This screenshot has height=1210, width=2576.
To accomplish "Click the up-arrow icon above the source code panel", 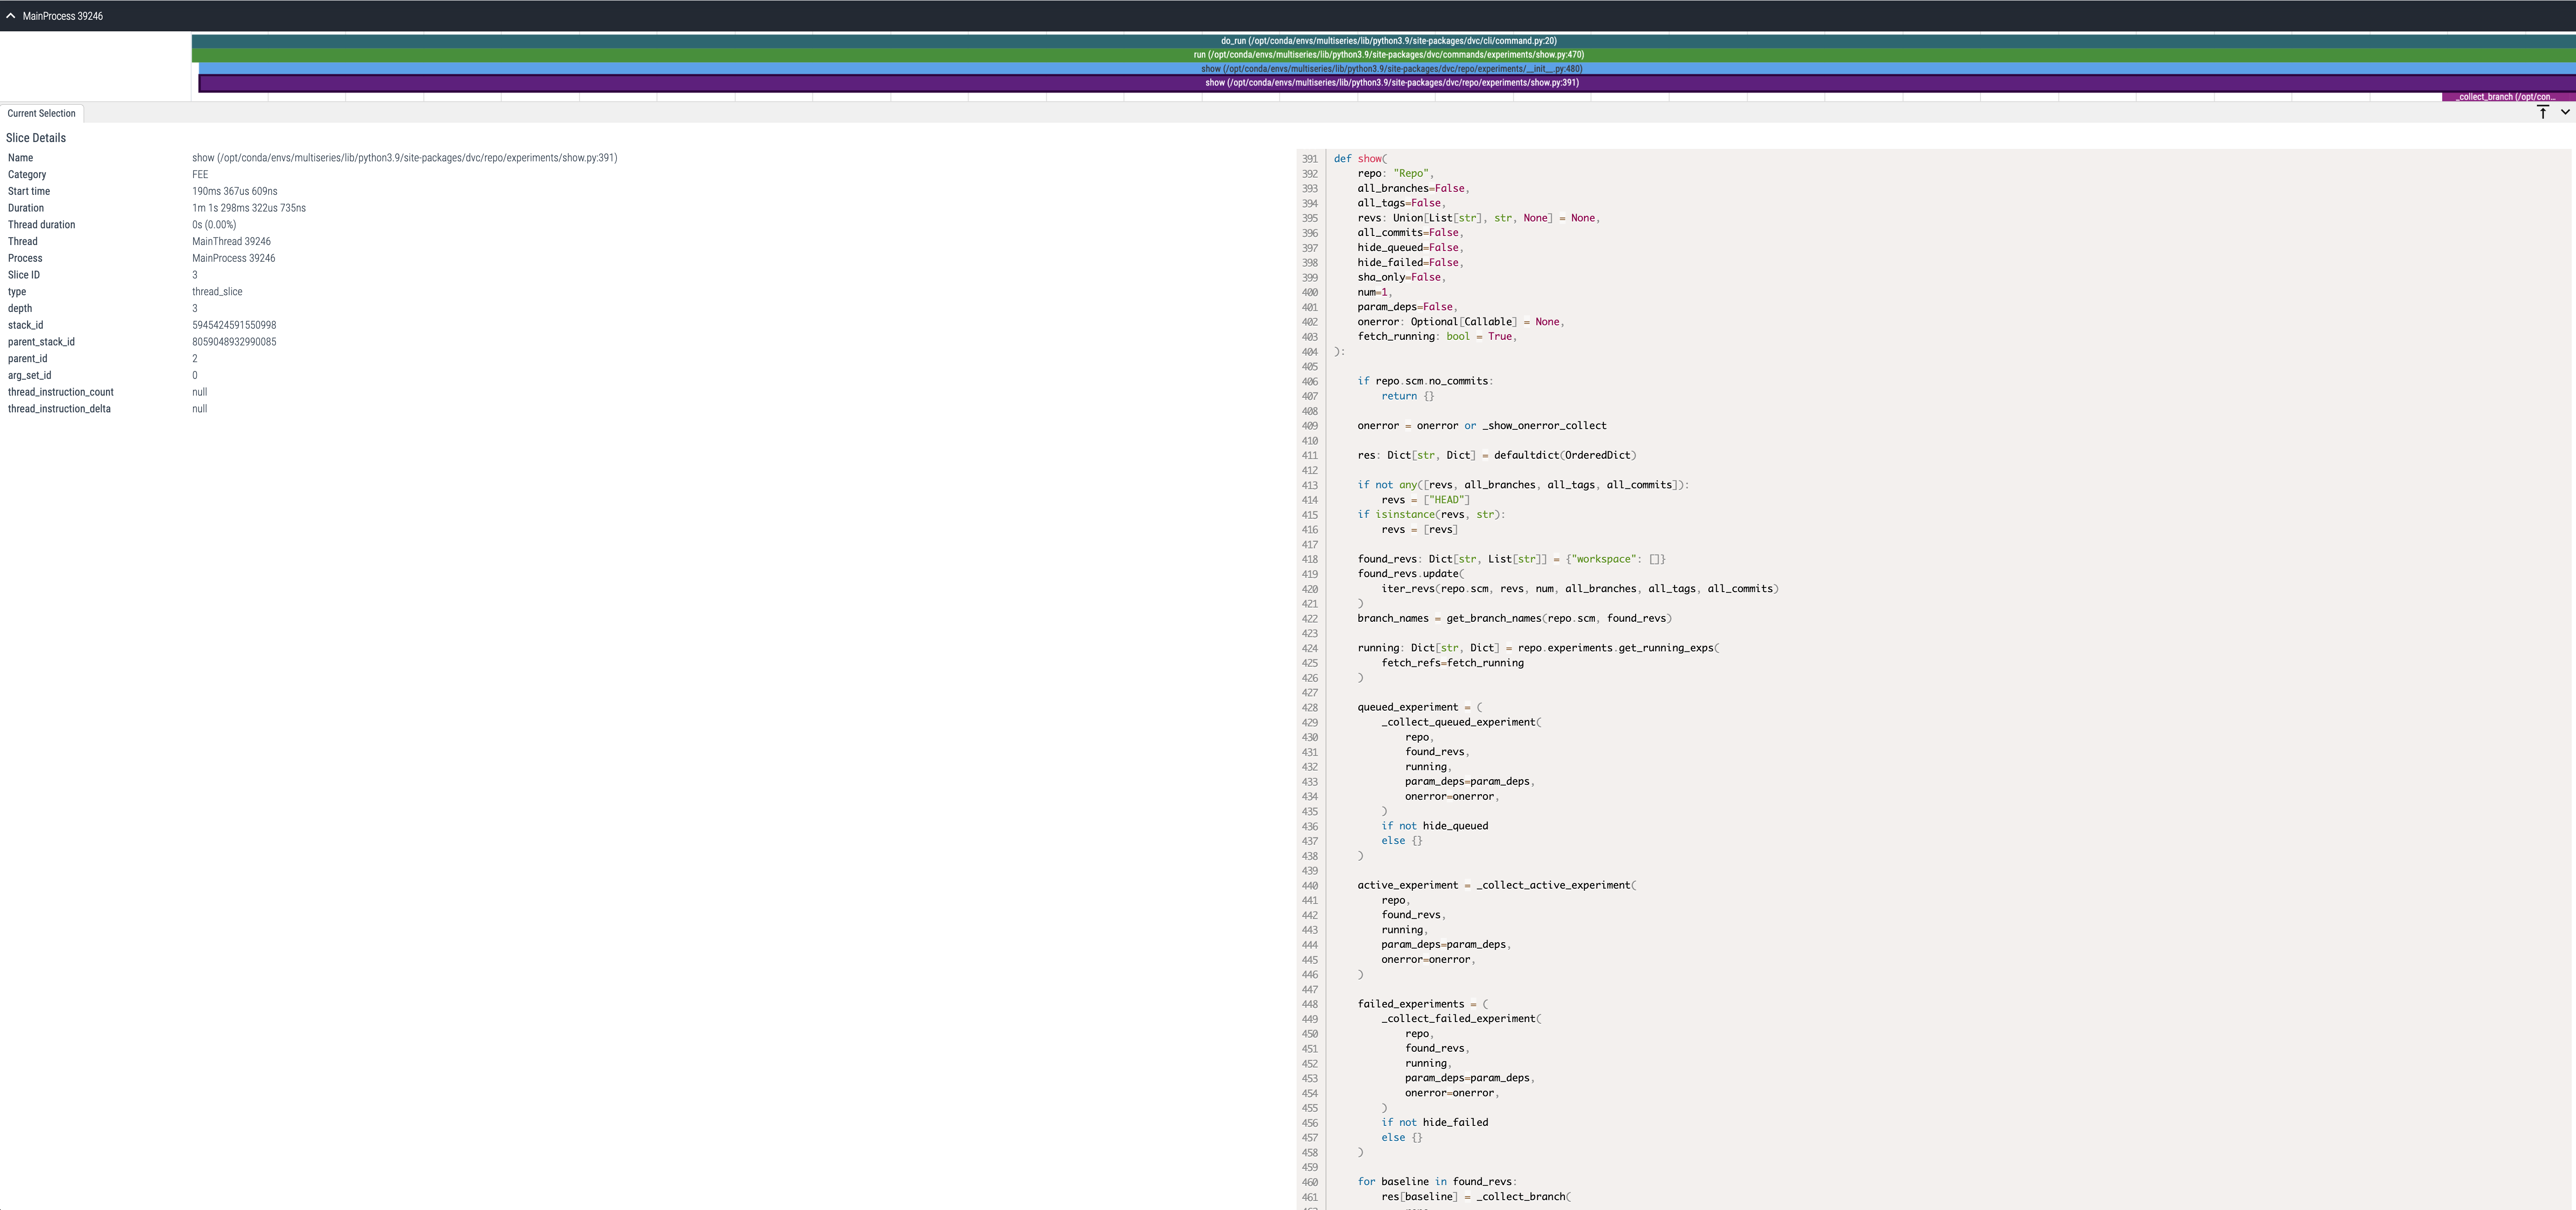I will click(2542, 113).
